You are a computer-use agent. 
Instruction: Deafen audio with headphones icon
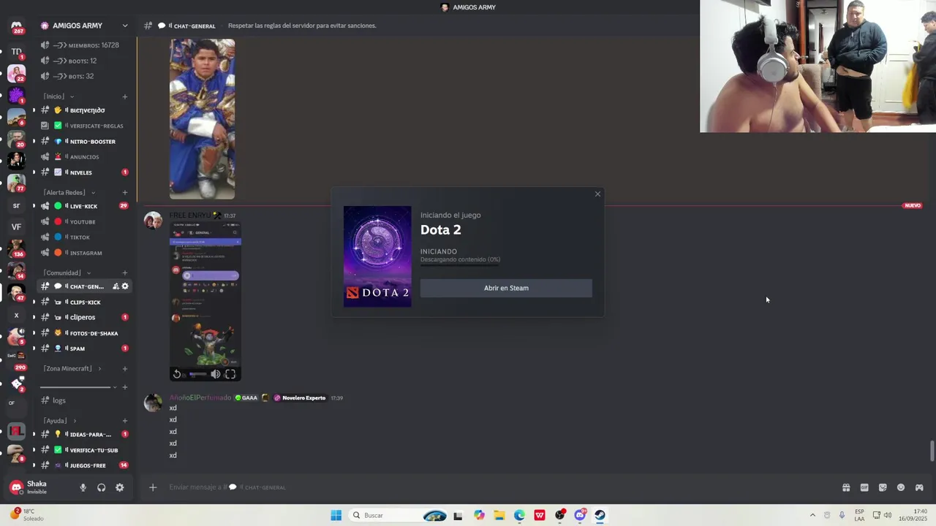tap(101, 487)
